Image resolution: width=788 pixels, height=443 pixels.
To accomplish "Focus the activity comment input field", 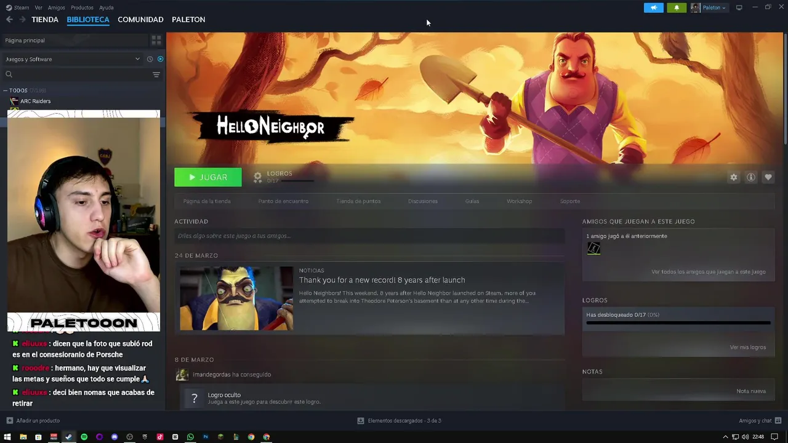I will tap(369, 236).
